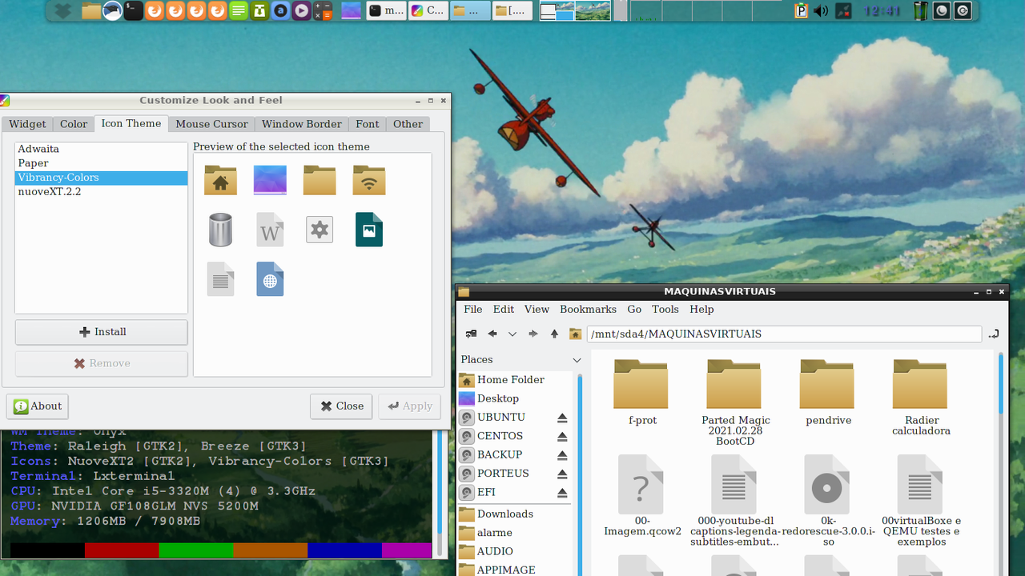The image size is (1025, 576).
Task: Click the go/jump icon beside path bar
Action: 994,334
